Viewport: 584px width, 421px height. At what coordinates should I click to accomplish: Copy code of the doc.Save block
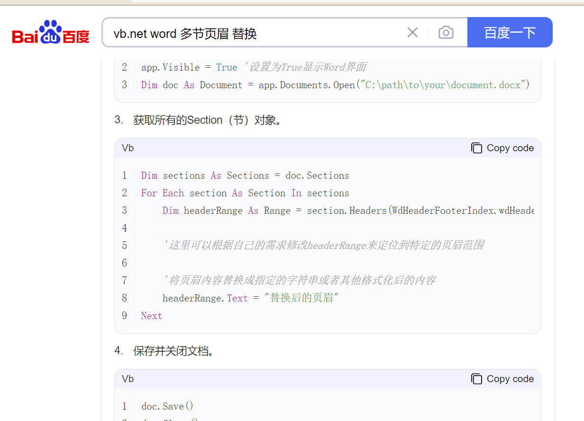502,379
